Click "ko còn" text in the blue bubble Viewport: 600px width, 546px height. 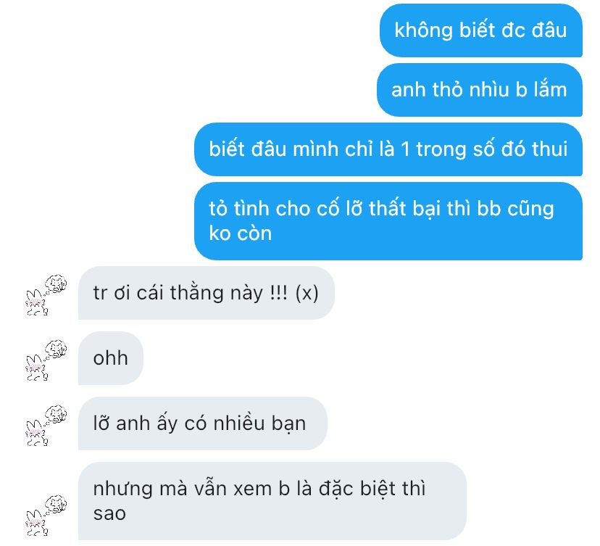click(x=241, y=233)
